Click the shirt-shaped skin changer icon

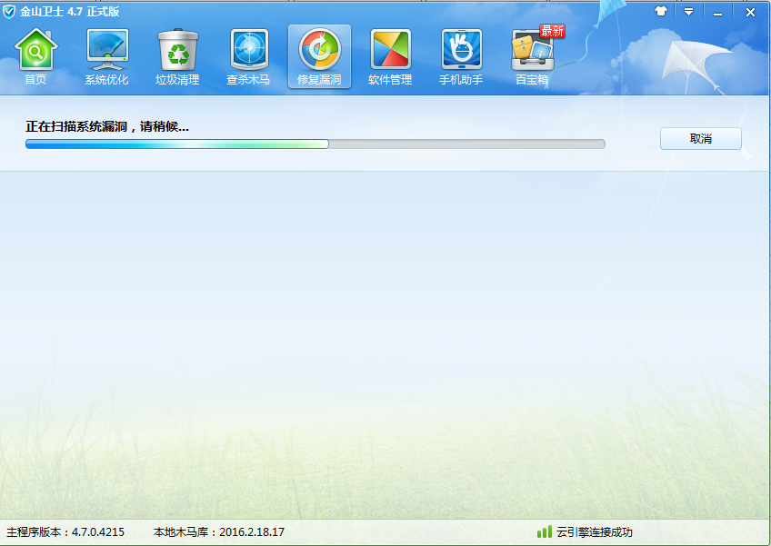pos(661,12)
